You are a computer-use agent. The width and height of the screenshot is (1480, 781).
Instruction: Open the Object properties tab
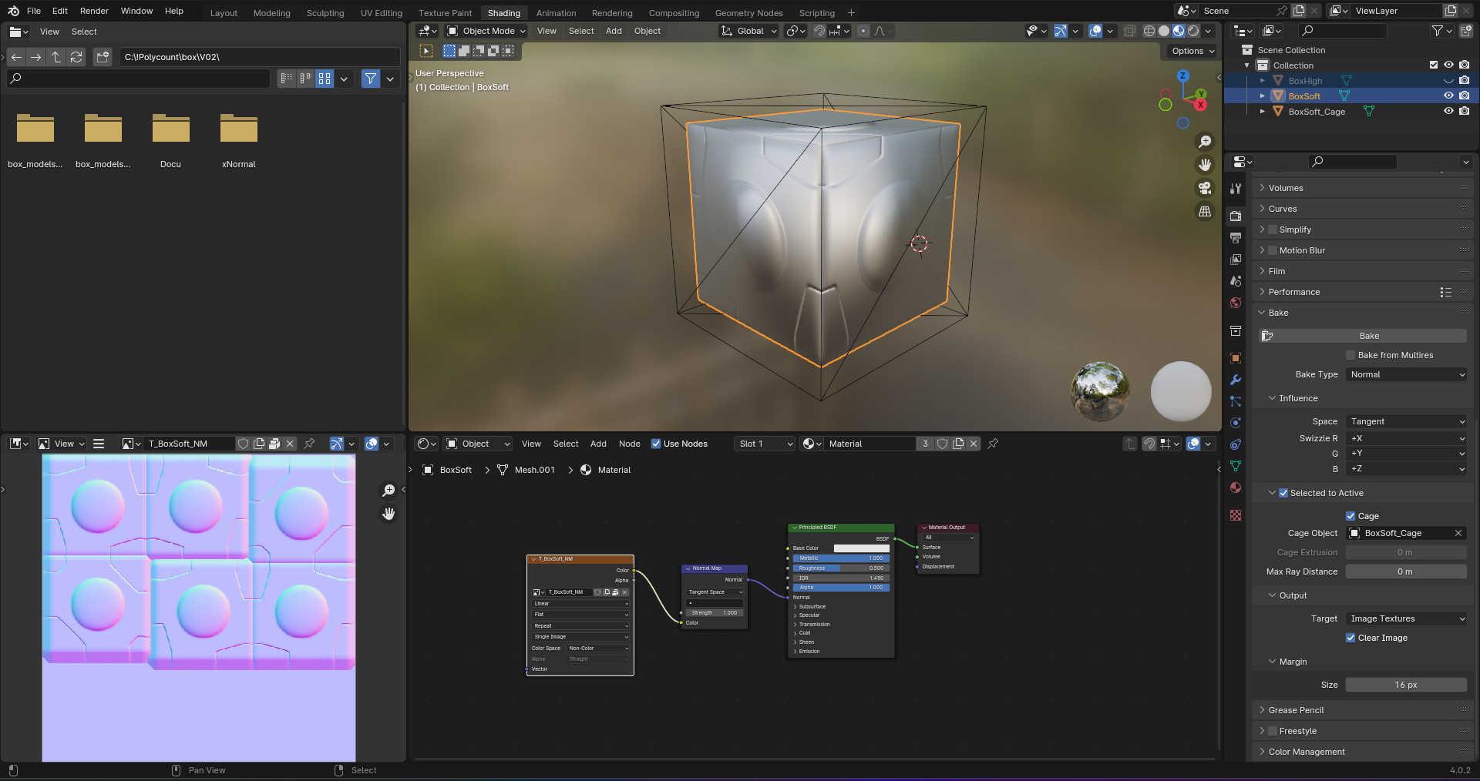(1236, 358)
